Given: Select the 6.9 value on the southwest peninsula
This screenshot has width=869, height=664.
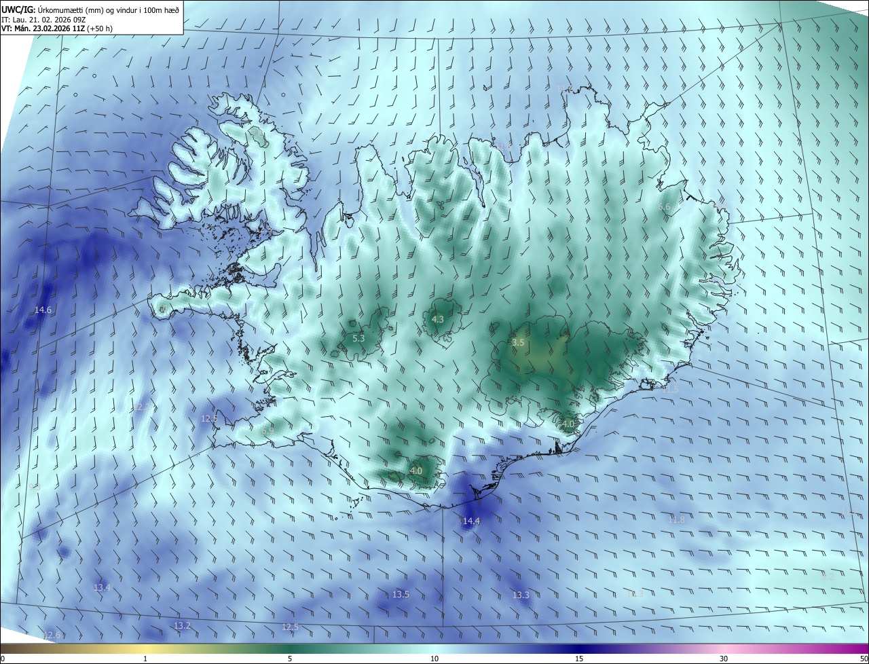Looking at the screenshot, I should (267, 430).
